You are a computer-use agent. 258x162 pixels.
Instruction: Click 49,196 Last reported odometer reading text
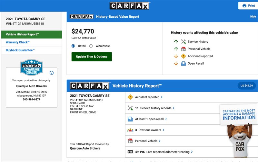pos(162,152)
